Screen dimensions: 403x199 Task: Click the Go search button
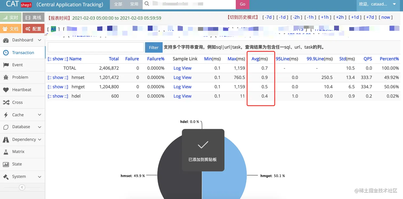pos(243,4)
